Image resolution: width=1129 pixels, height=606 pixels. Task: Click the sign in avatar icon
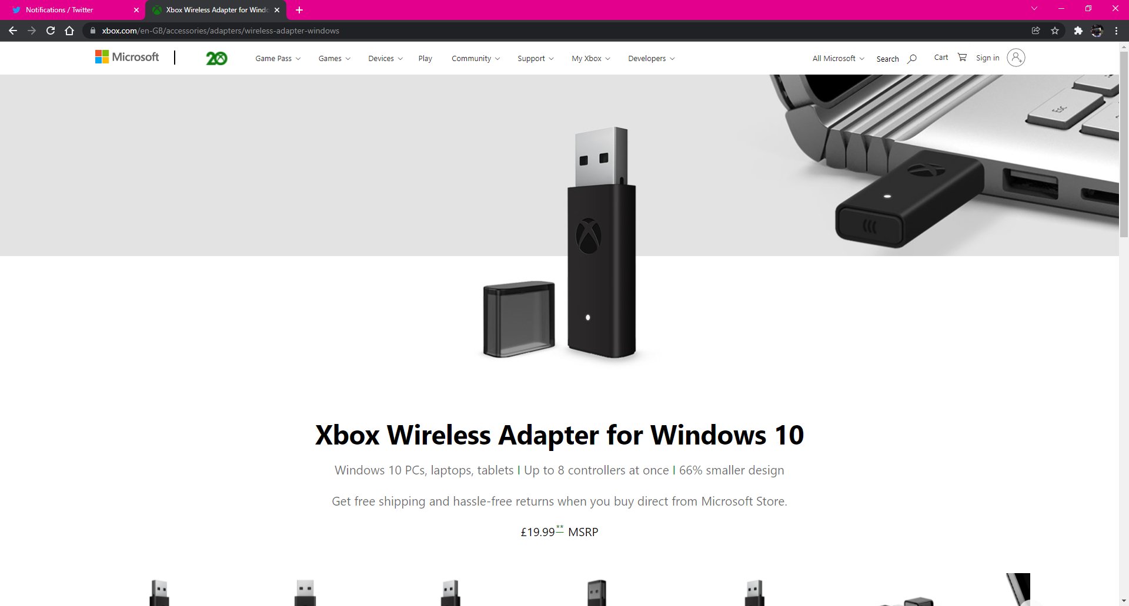(x=1016, y=58)
